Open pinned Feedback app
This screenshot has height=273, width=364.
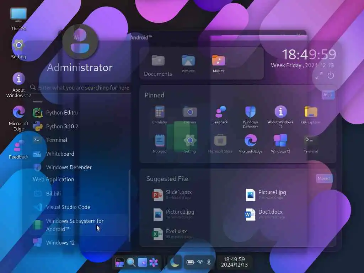220,115
